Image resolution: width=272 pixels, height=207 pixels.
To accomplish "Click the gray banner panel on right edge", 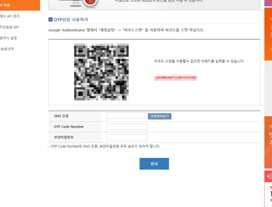I will (268, 88).
